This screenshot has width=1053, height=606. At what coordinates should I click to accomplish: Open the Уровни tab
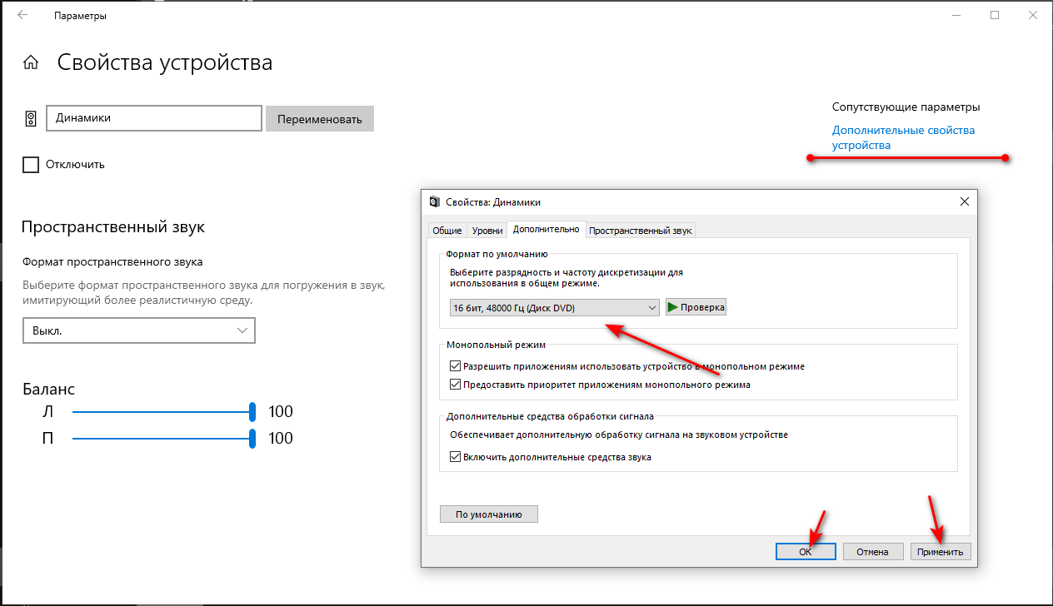pos(487,231)
